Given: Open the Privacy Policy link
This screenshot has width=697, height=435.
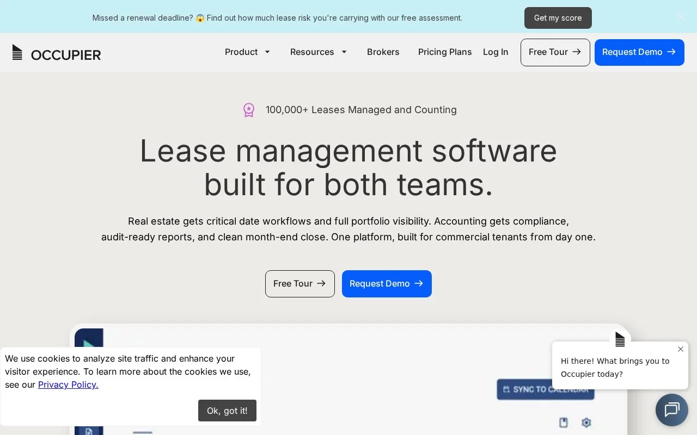Looking at the screenshot, I should (68, 385).
